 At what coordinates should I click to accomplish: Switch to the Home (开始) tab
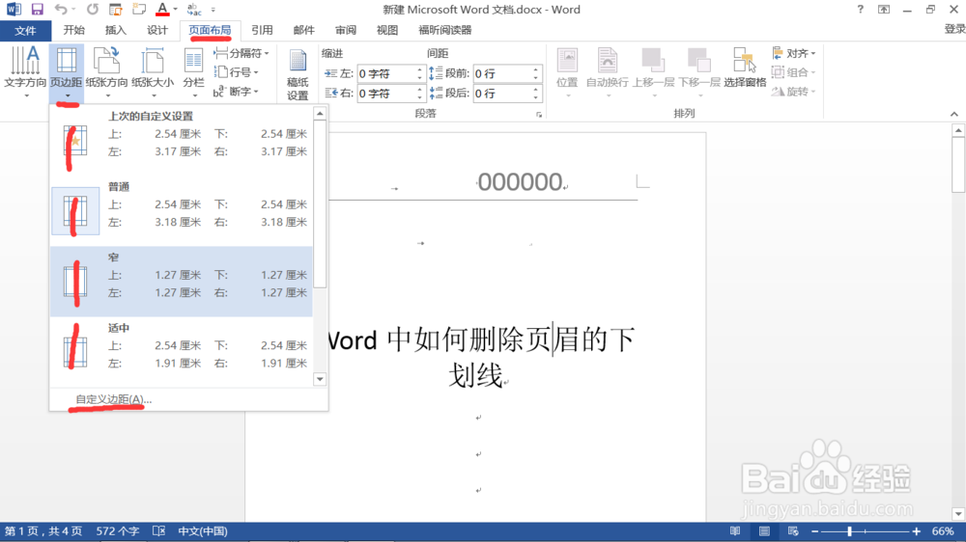click(x=73, y=30)
